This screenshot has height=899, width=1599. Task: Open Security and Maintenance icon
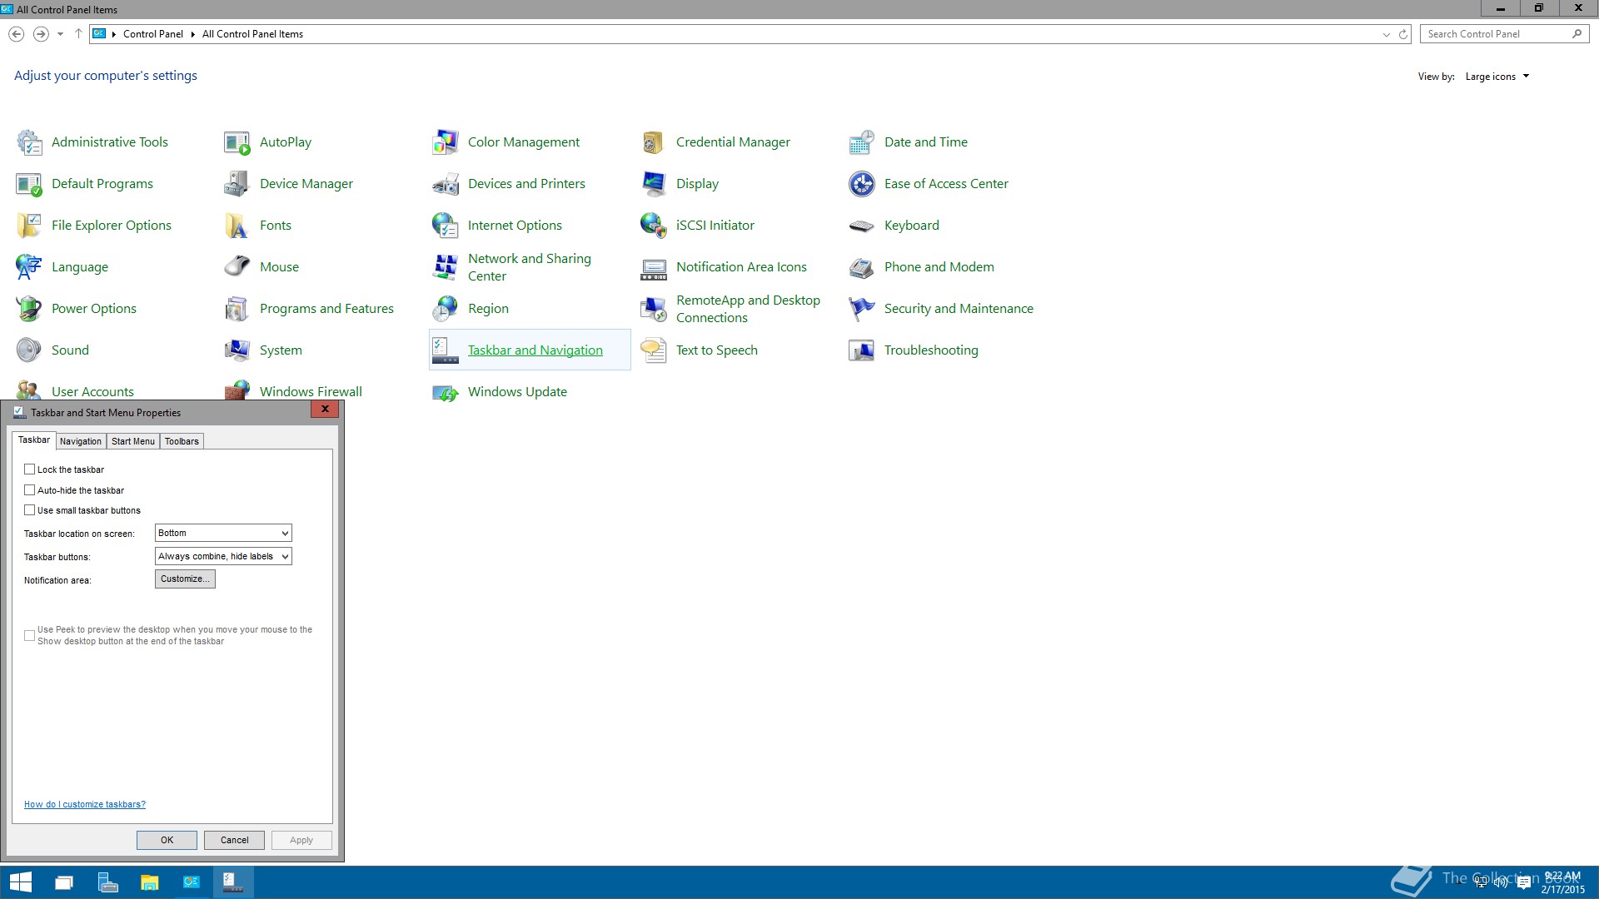click(x=862, y=309)
